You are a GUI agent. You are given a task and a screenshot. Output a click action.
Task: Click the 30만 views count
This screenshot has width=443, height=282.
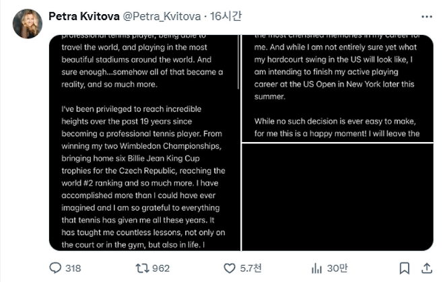[x=337, y=268]
